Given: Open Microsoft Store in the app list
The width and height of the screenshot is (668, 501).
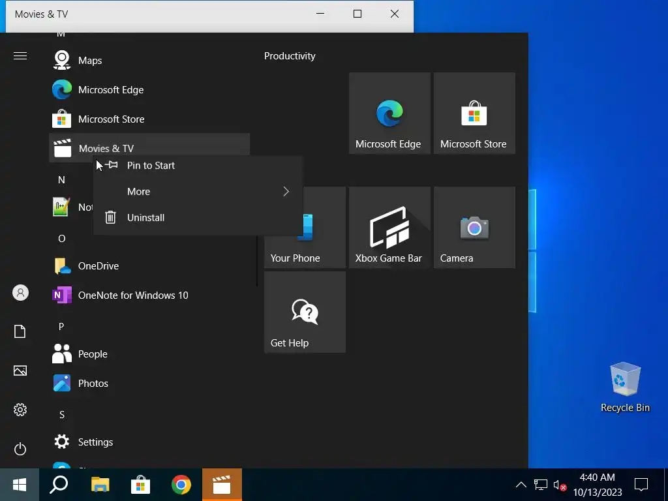Looking at the screenshot, I should tap(149, 119).
